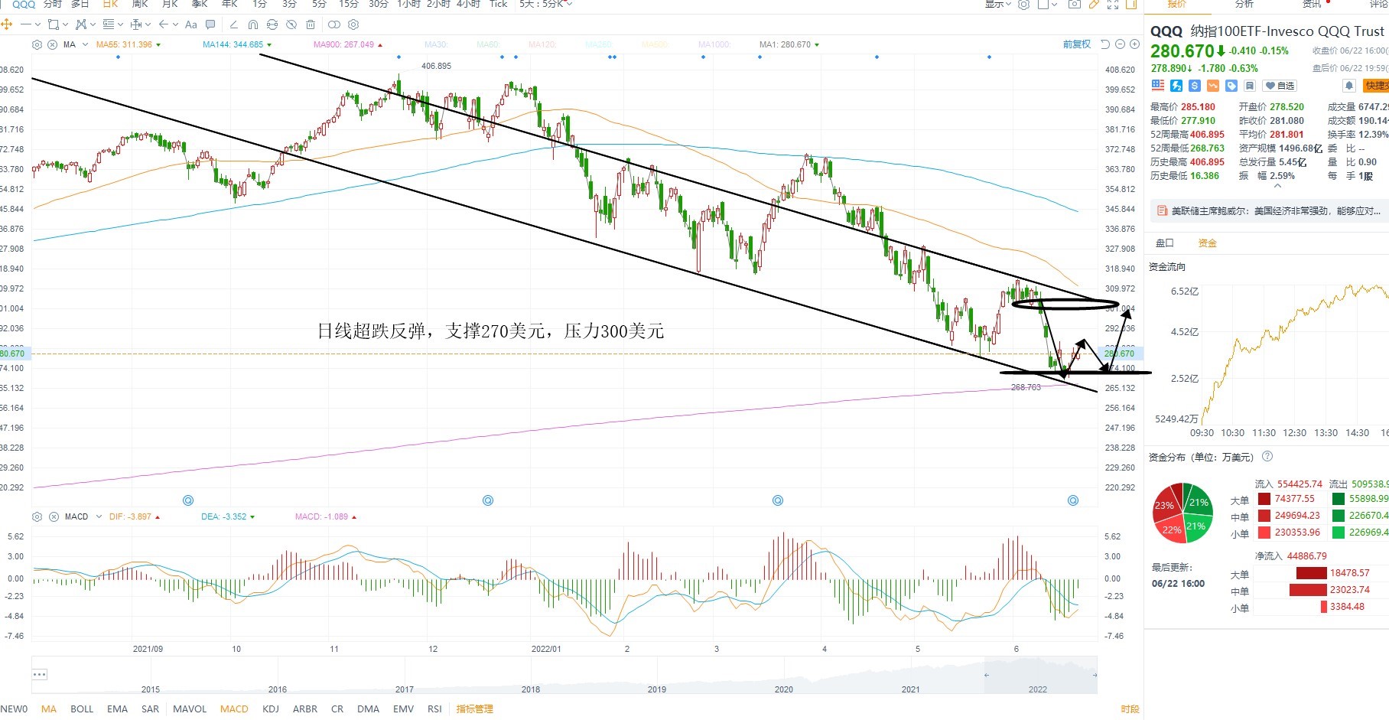This screenshot has height=720, width=1389.
Task: Toggle the MACD sub-indicator
Action: point(234,709)
